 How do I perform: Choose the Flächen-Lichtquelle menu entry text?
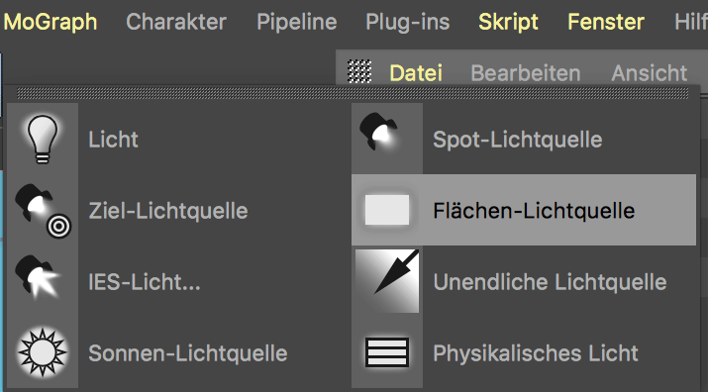point(534,211)
